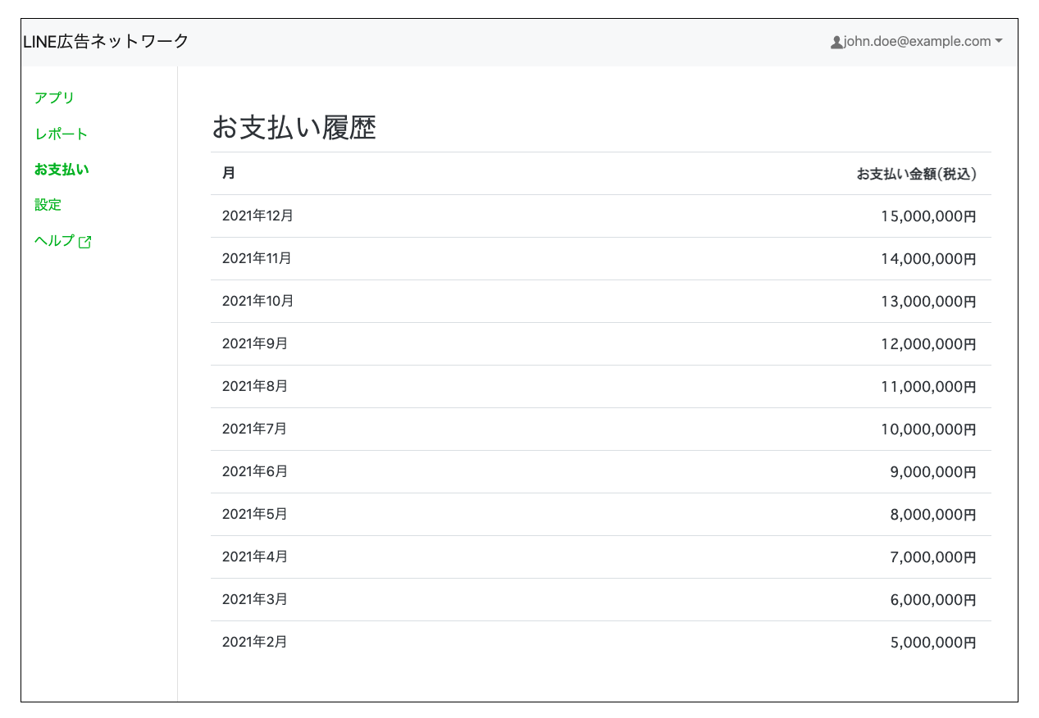Click the 15,000,000円 amount
The width and height of the screenshot is (1039, 718).
(x=928, y=216)
